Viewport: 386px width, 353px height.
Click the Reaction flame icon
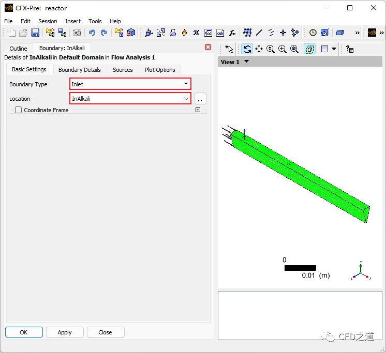(184, 33)
